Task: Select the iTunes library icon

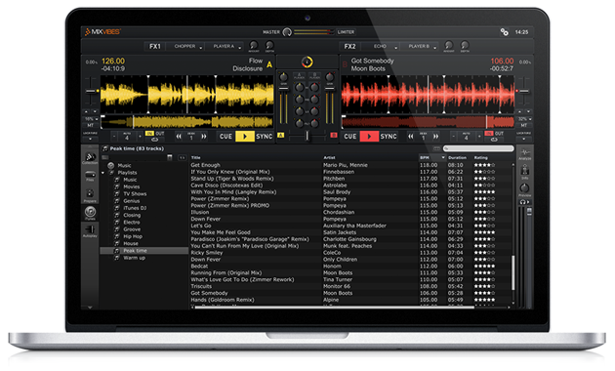Action: pos(90,213)
